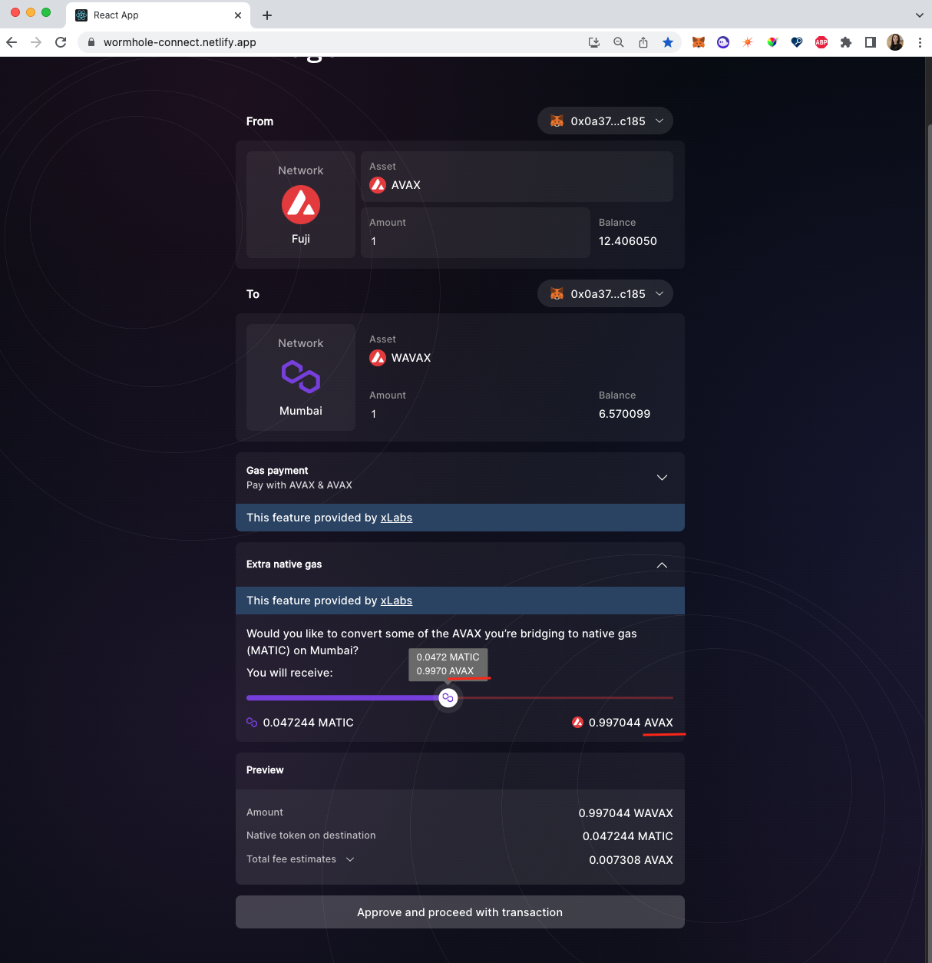Select the Avalanche Fuji network logo
932x963 pixels.
click(x=300, y=204)
